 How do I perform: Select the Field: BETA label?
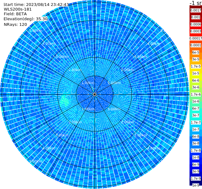pos(15,14)
